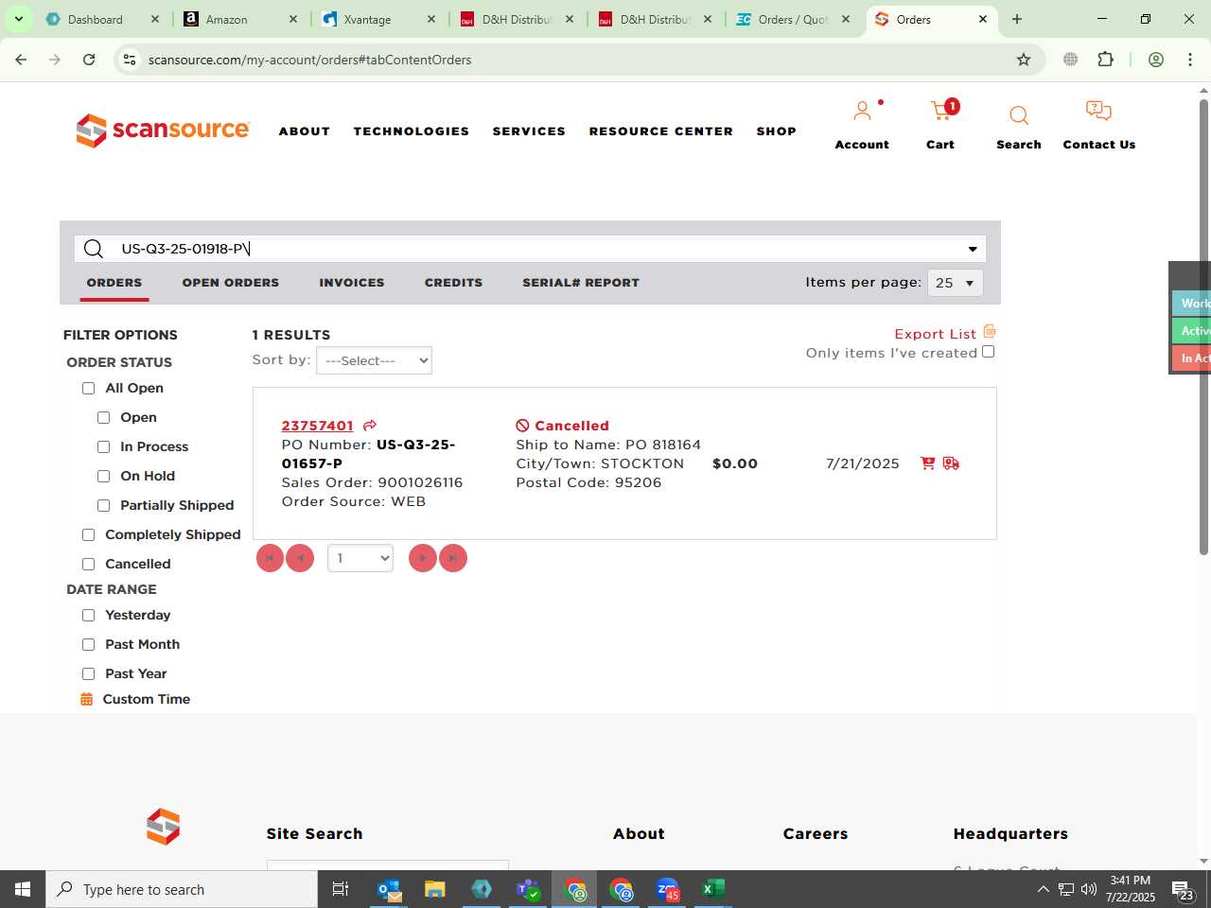Reload the page

[89, 60]
